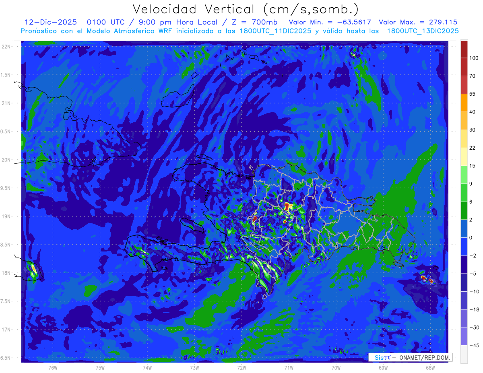Screen dimensions: 483x373
Task: Click longitude axis label "74W"
Action: click(147, 368)
